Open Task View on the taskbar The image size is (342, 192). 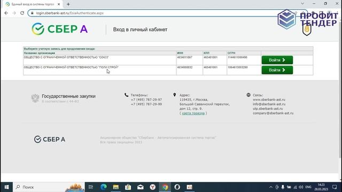pyautogui.click(x=91, y=187)
